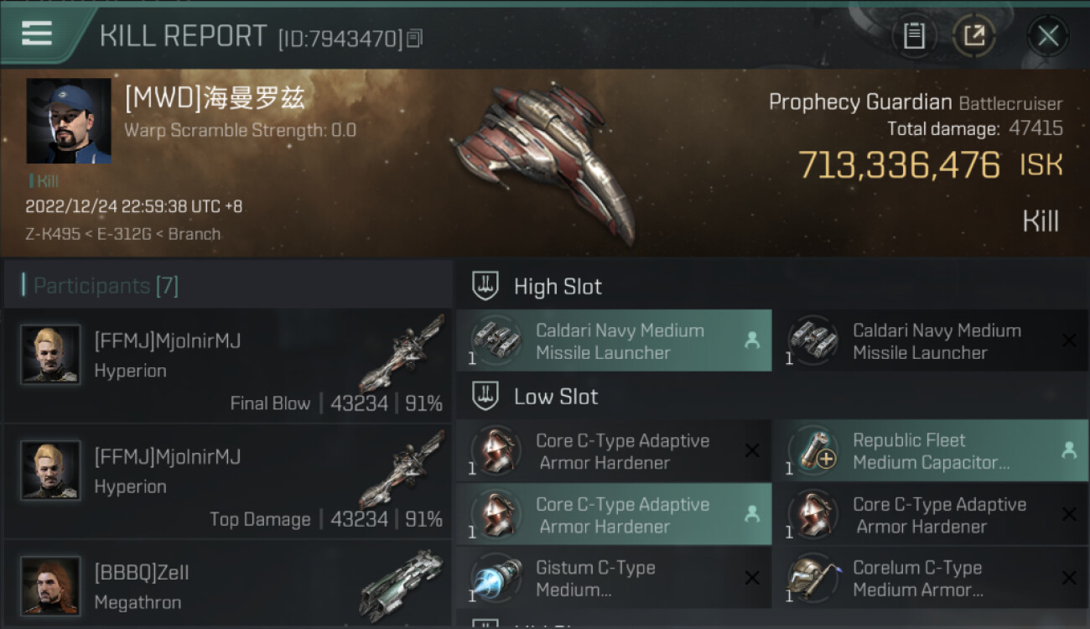Screen dimensions: 1090x629
Task: Select MjolnirMJ Final Blow participant entry
Action: [228, 366]
